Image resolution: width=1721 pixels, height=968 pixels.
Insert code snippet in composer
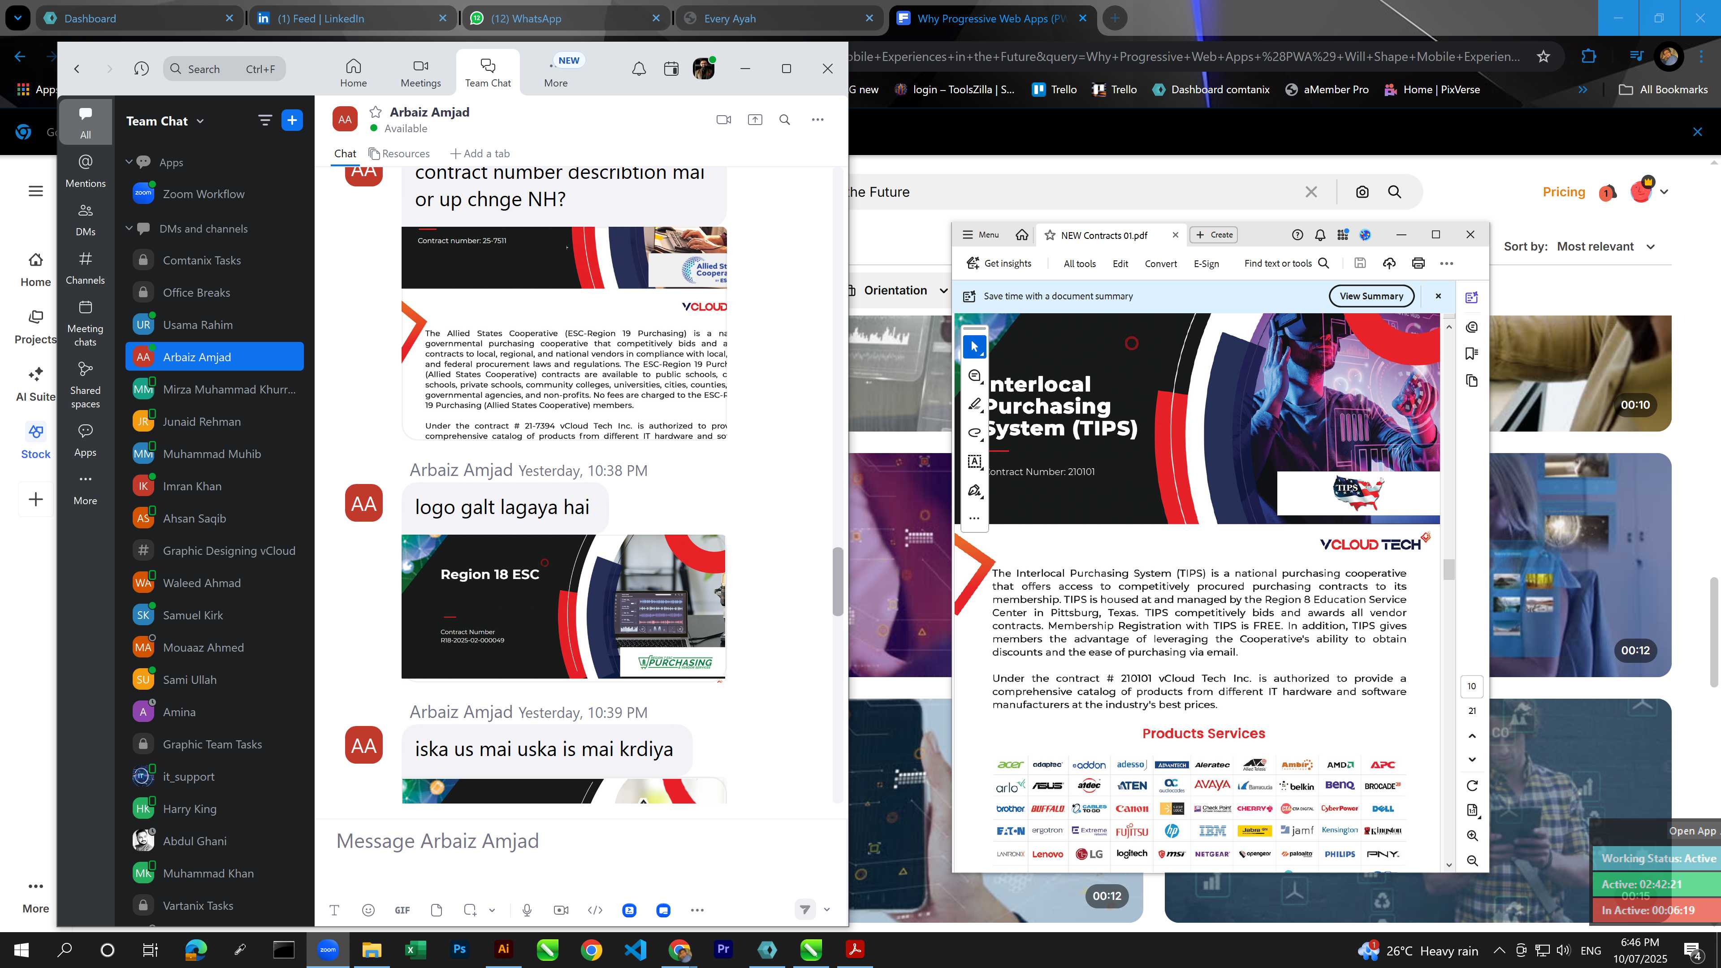595,910
